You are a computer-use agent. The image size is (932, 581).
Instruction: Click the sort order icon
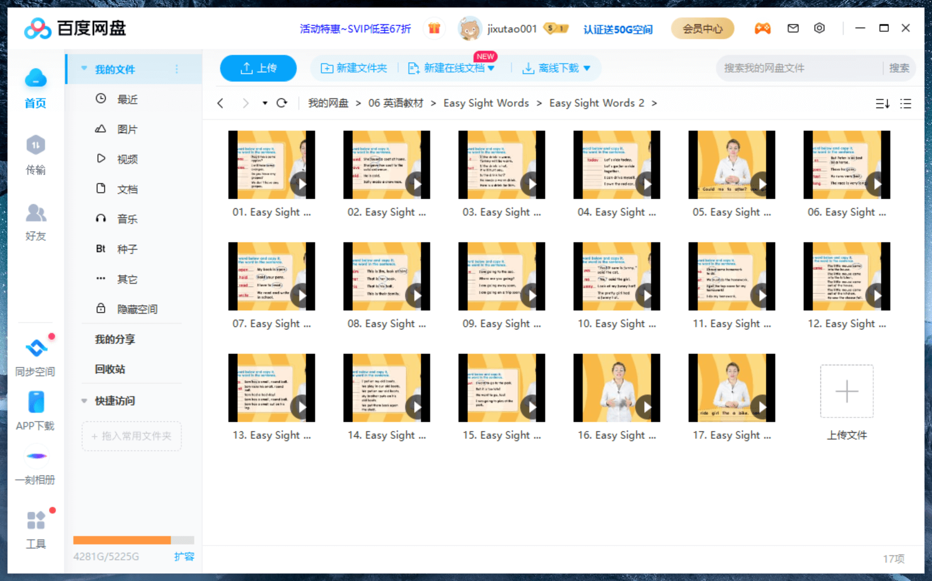click(x=882, y=104)
